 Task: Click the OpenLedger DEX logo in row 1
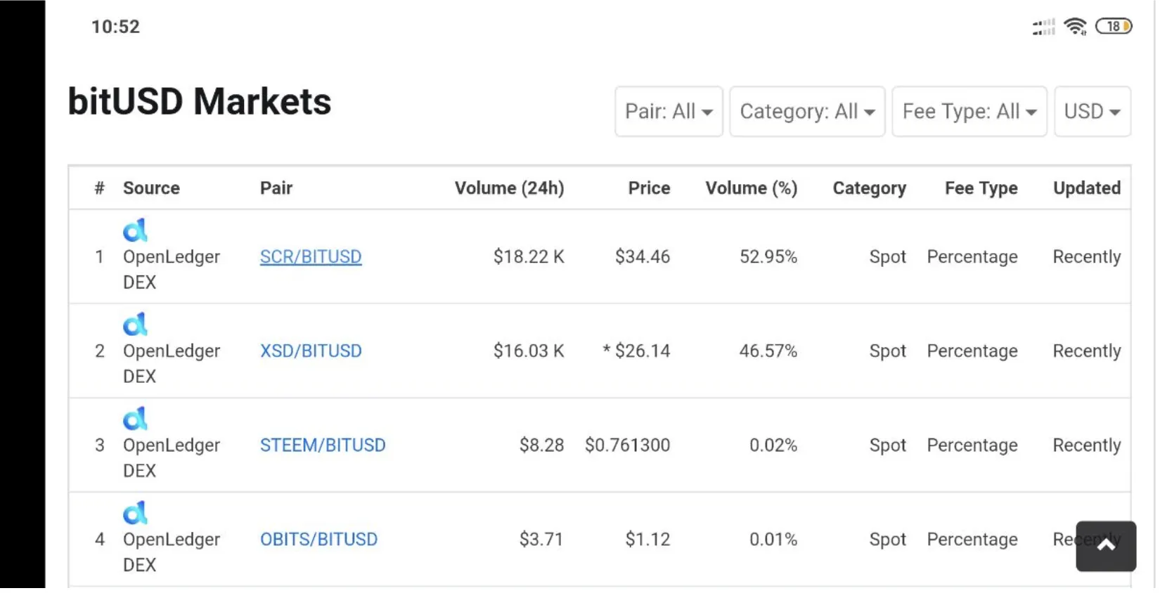(135, 230)
